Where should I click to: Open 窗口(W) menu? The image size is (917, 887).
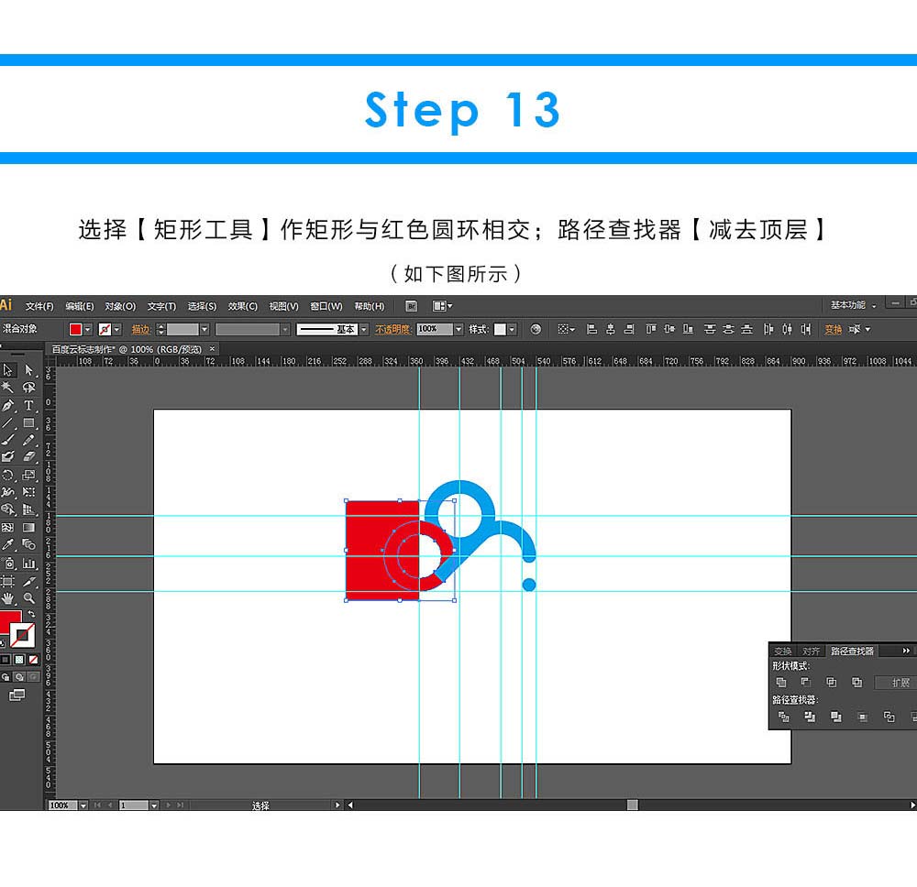tap(326, 306)
